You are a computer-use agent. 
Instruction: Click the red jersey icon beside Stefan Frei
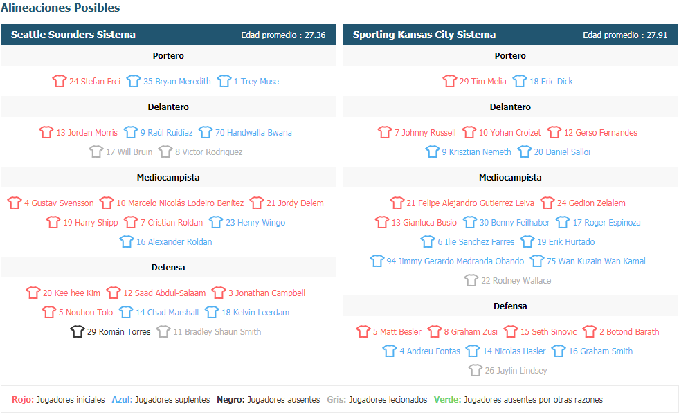coord(60,81)
